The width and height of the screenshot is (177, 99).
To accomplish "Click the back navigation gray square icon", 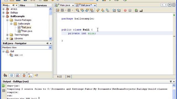I will [62, 10].
